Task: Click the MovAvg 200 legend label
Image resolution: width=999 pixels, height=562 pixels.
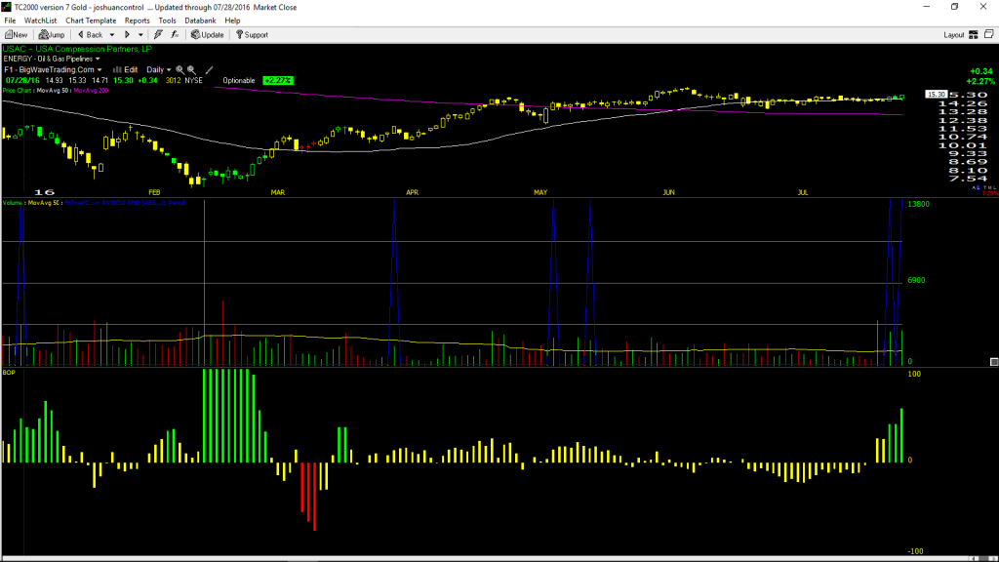Action: click(91, 91)
